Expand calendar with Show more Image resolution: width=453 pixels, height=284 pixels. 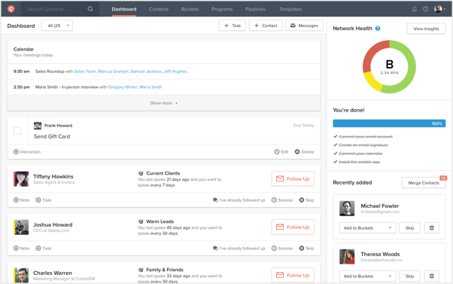(x=164, y=103)
